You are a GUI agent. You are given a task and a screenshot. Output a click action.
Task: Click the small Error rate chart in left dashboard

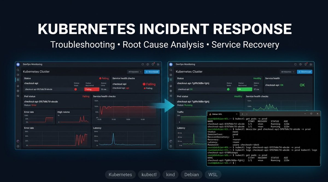point(39,117)
